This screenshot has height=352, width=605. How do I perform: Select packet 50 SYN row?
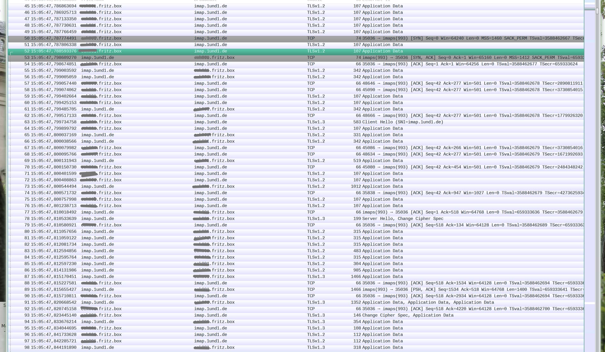click(x=296, y=38)
